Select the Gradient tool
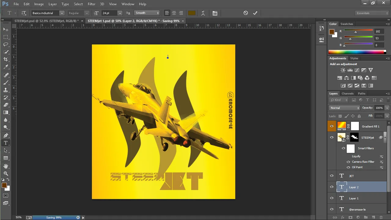 6,112
